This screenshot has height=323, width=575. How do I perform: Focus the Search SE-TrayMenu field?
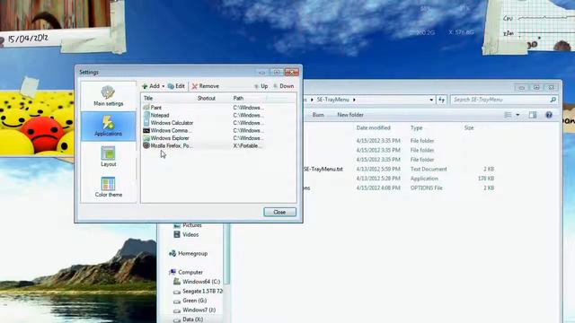coord(500,100)
